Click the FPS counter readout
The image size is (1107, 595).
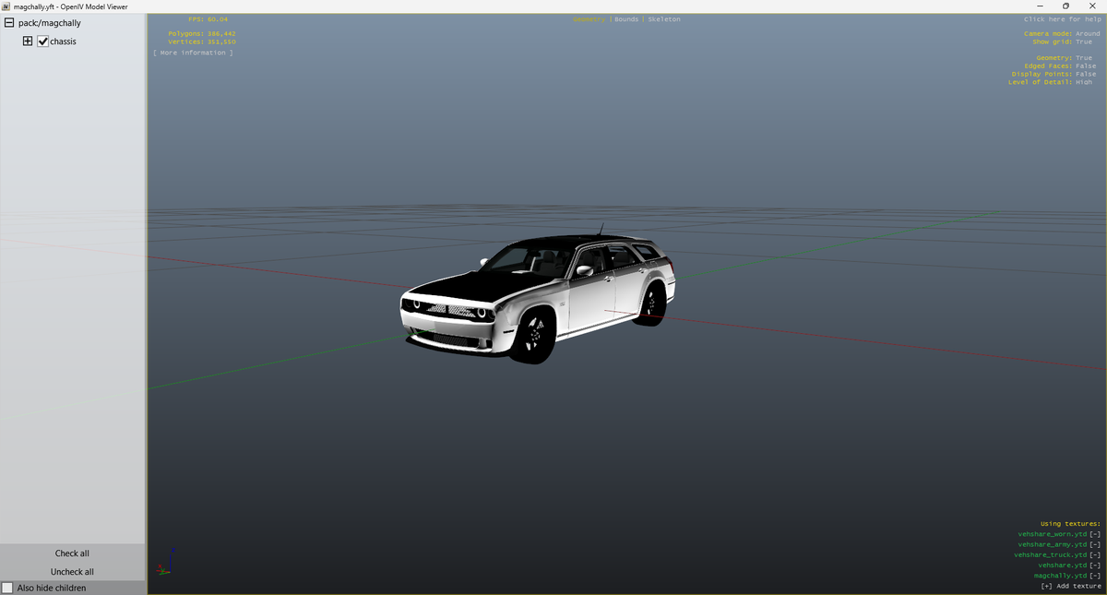(208, 19)
